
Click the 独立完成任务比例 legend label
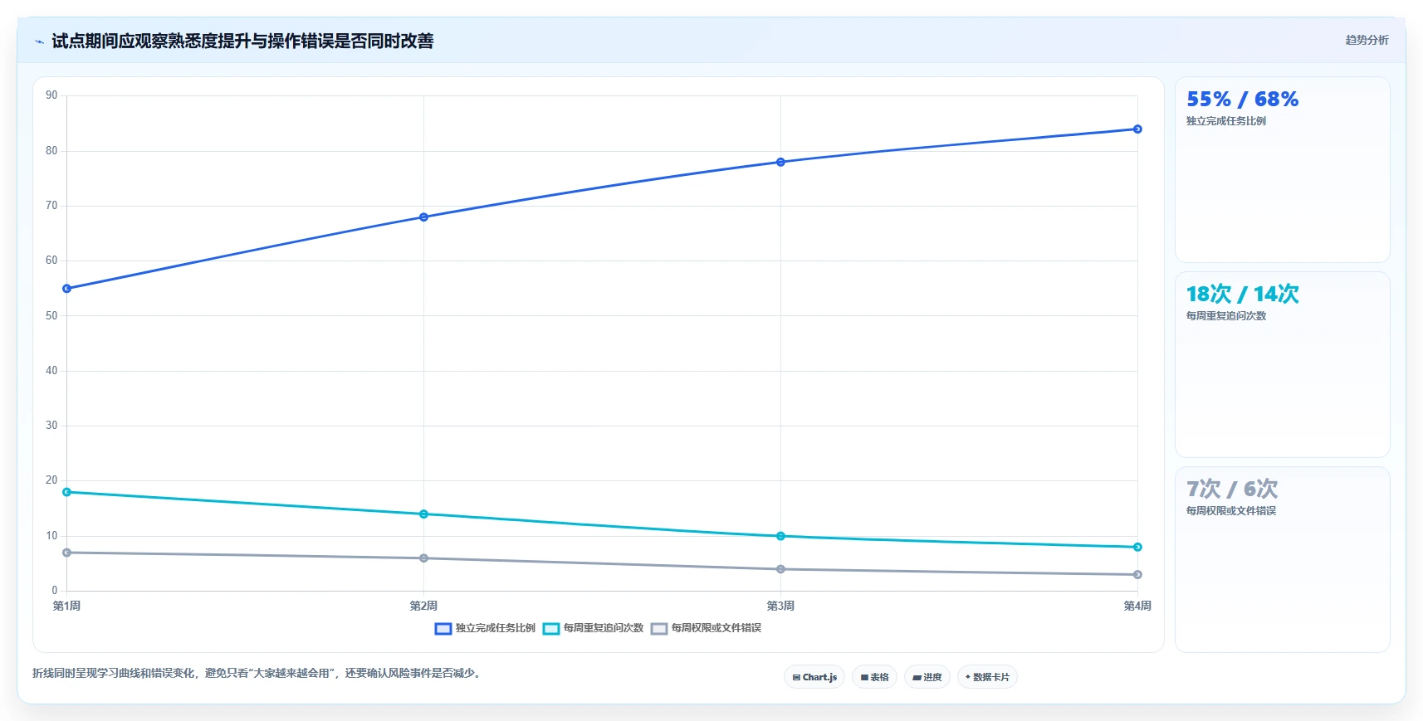coord(496,628)
